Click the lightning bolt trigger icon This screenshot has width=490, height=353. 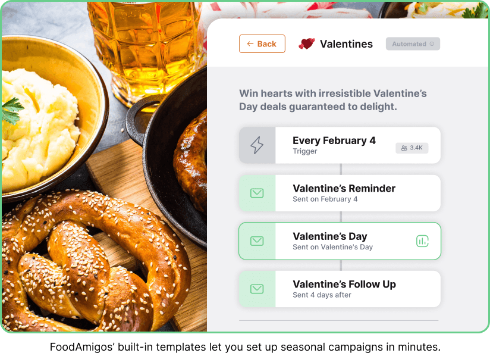click(257, 145)
